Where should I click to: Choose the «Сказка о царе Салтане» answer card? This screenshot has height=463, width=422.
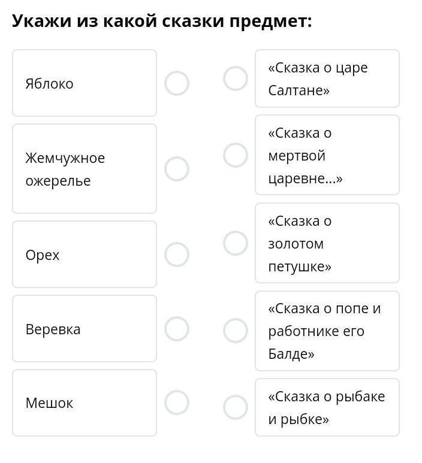coord(327,78)
